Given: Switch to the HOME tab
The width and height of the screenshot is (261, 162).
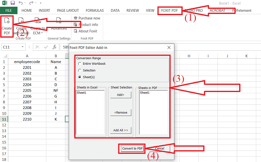Looking at the screenshot, I should point(26,11).
